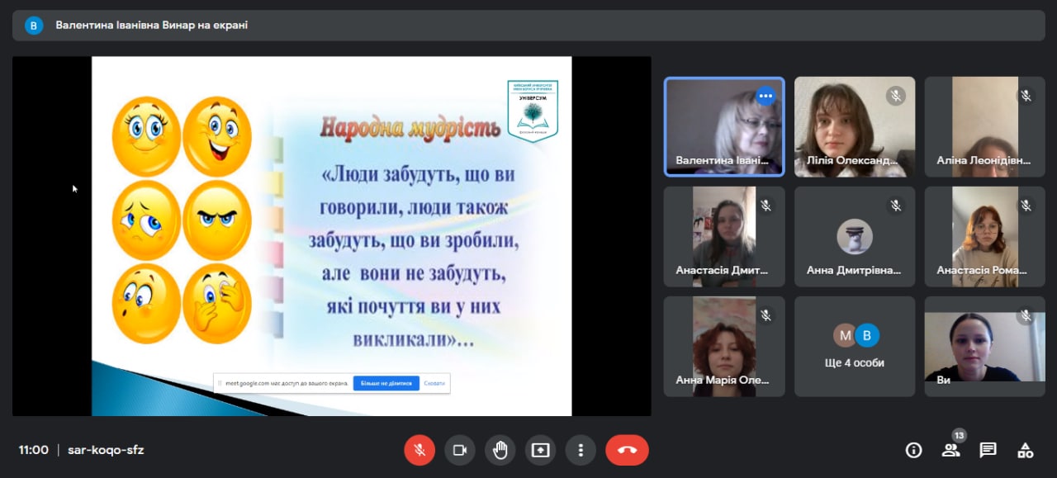Click the laughing winking emoji on slide
The height and width of the screenshot is (478, 1057).
(x=217, y=136)
